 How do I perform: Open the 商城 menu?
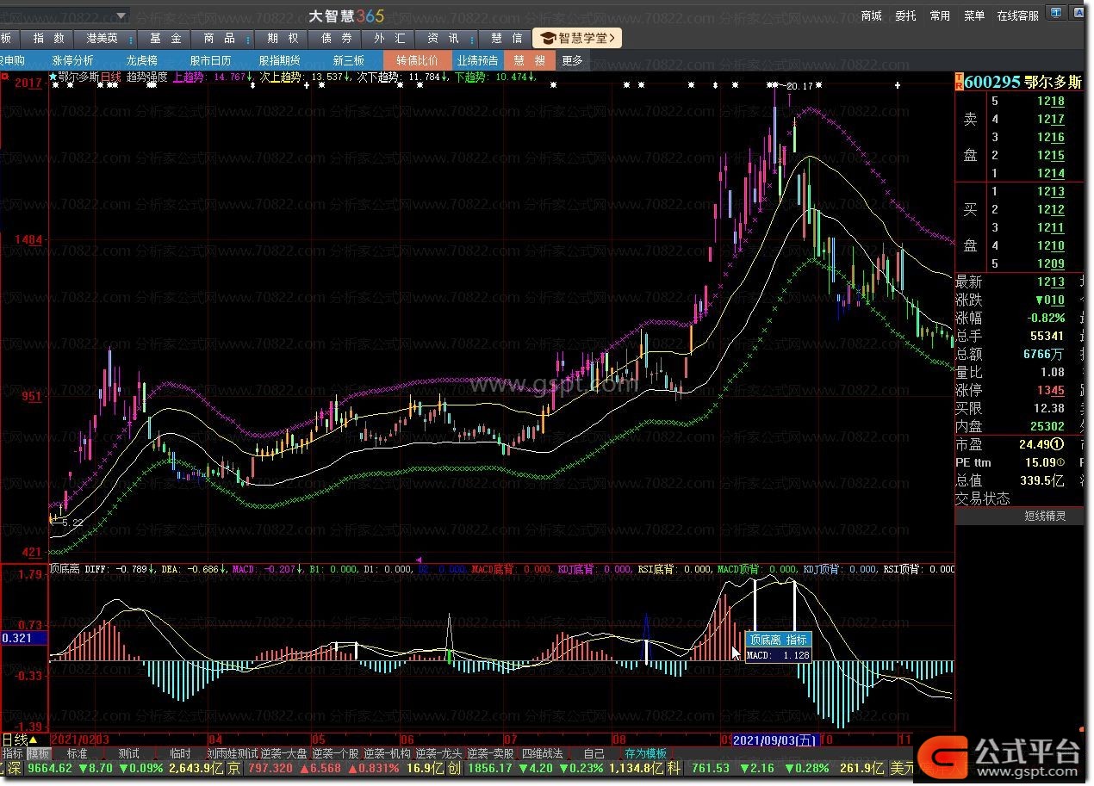(872, 15)
